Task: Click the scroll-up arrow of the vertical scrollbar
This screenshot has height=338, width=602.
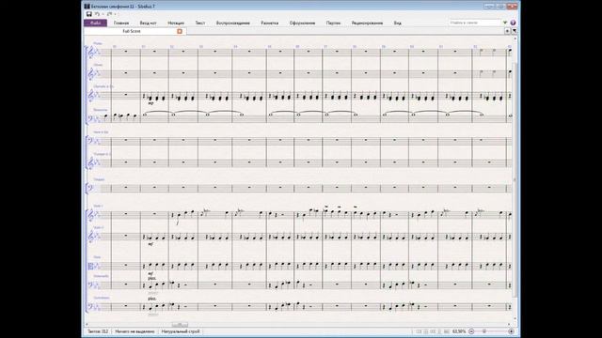Action: click(515, 39)
